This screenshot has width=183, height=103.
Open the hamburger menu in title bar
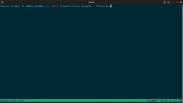click(x=168, y=2)
